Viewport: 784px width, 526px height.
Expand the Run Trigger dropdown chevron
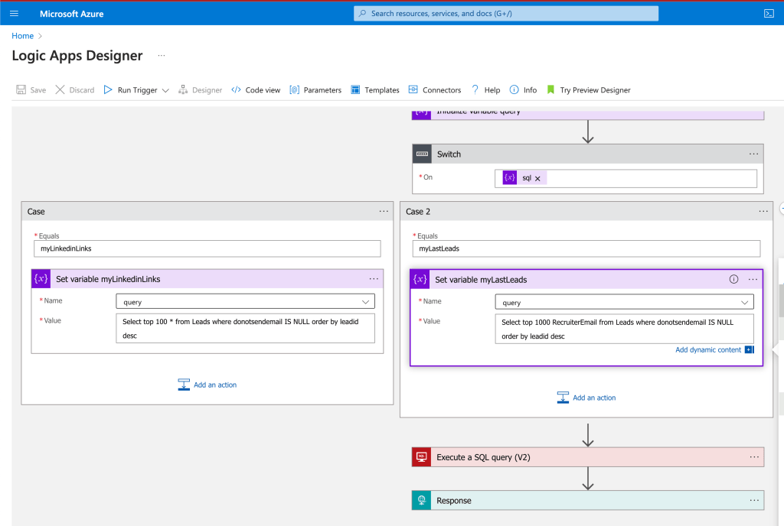165,90
